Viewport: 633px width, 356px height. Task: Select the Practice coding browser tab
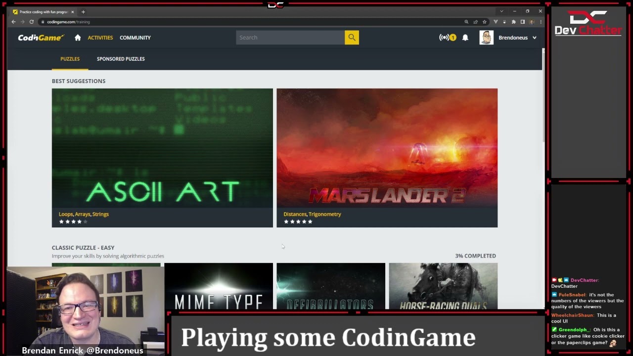[x=44, y=12]
